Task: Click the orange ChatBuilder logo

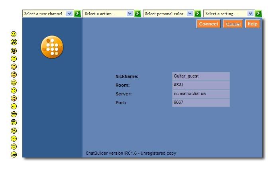Action: [x=52, y=47]
